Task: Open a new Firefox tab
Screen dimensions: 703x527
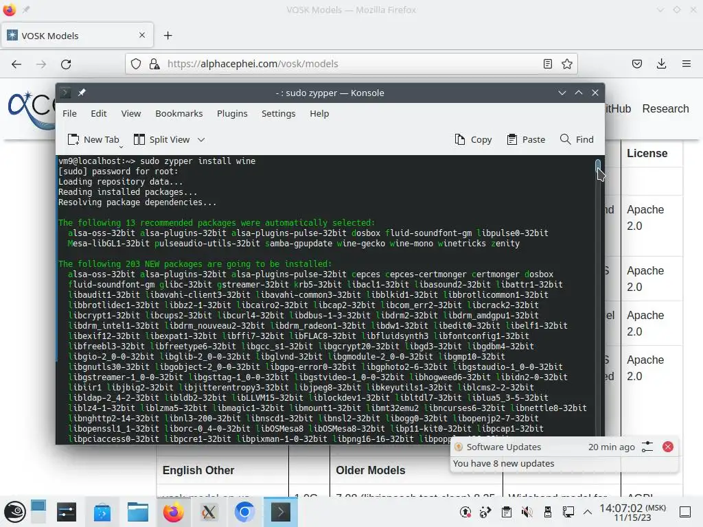Action: click(x=168, y=36)
